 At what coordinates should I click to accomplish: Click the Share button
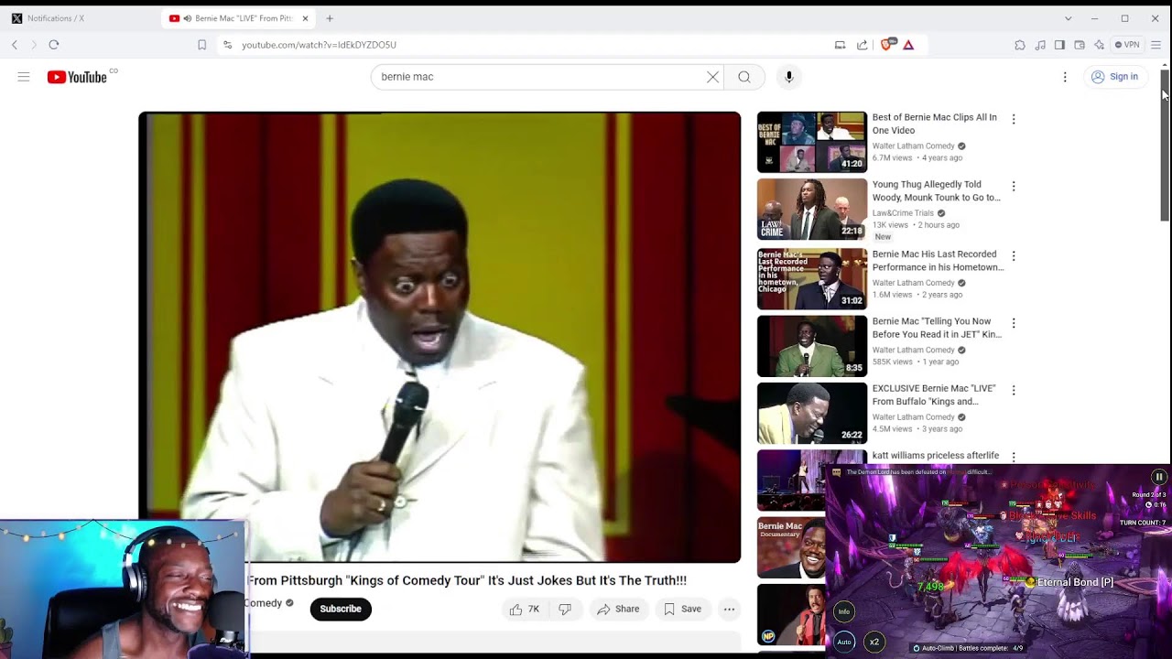(x=618, y=609)
